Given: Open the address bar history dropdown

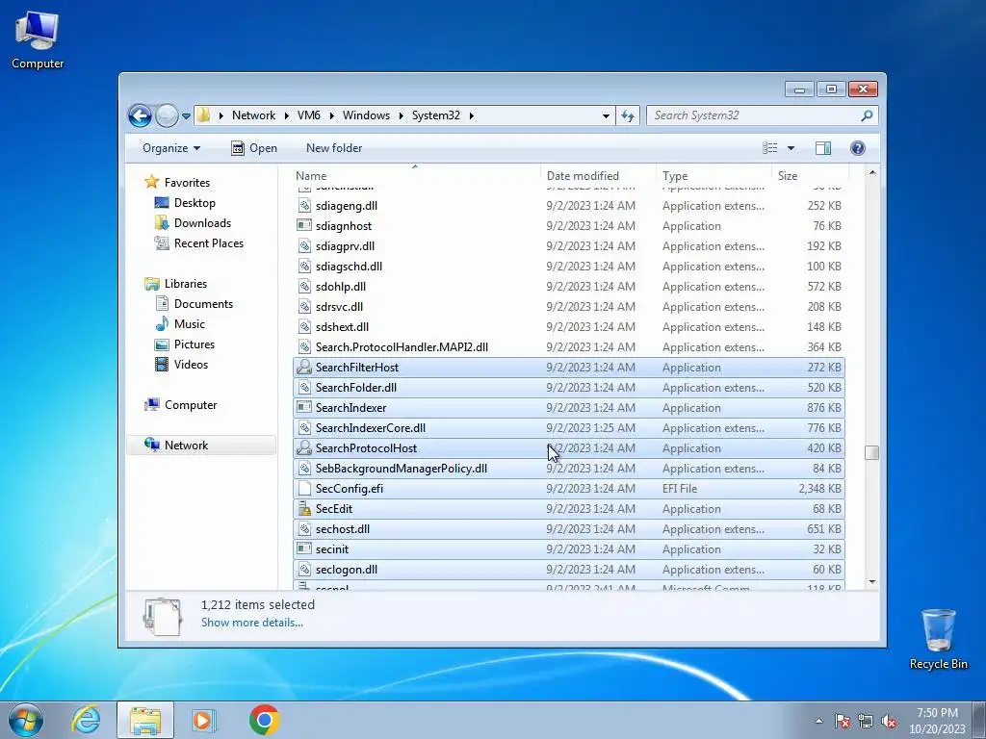Looking at the screenshot, I should 606,115.
